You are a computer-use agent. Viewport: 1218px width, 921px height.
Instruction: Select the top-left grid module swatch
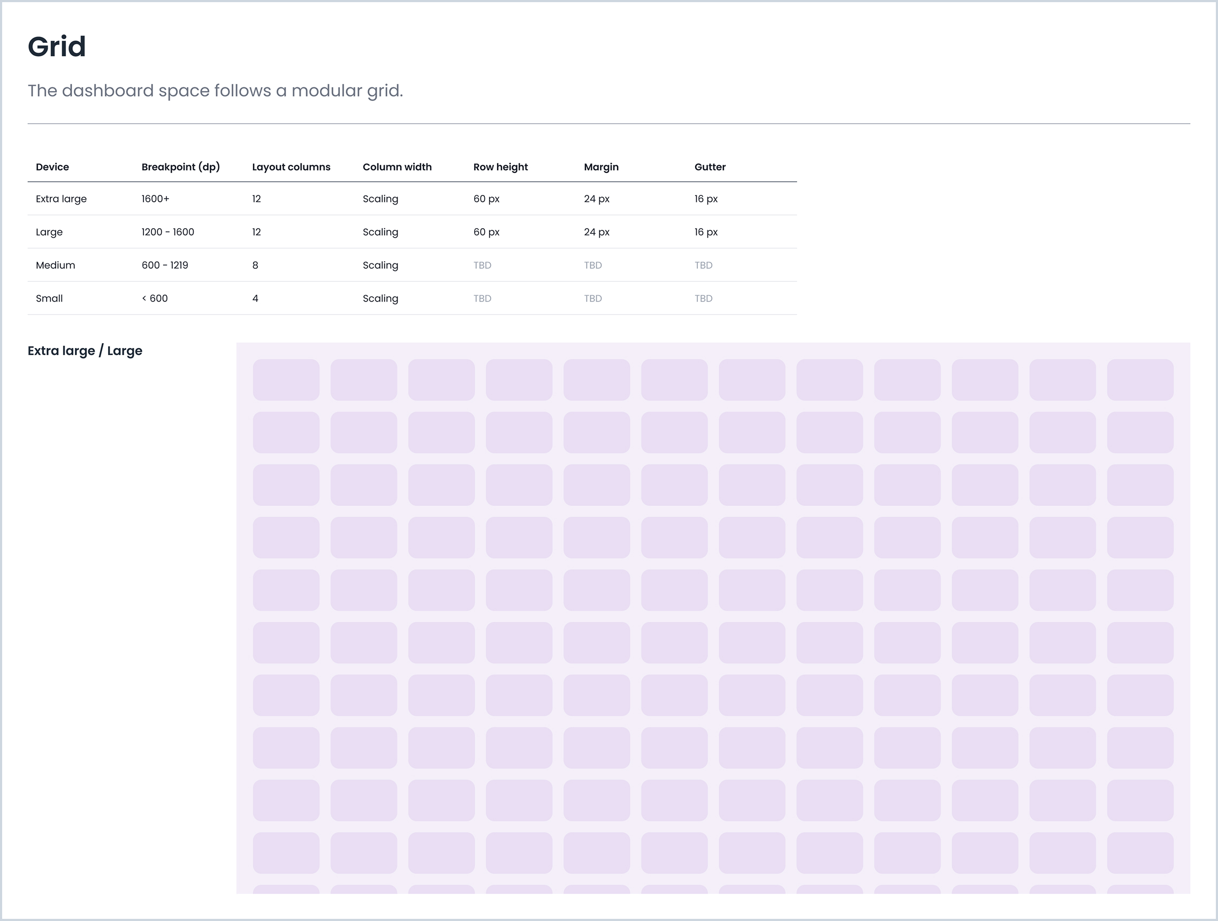point(286,380)
